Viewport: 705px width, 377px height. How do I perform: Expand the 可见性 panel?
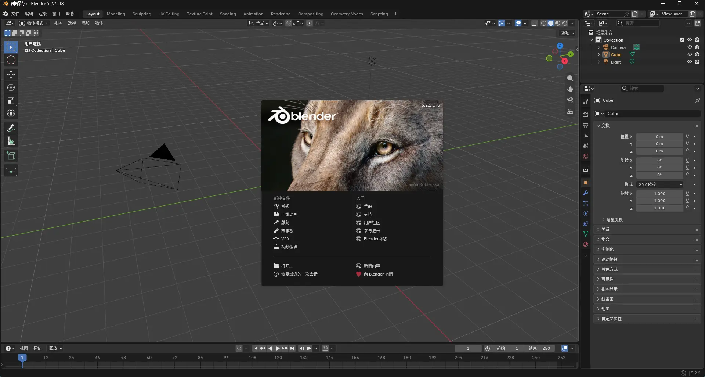click(x=647, y=279)
